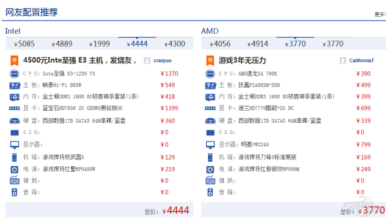Click the CPU icon beside Inte至强 E3-1230 V3
Screen dimensions: 386x220
14,74
